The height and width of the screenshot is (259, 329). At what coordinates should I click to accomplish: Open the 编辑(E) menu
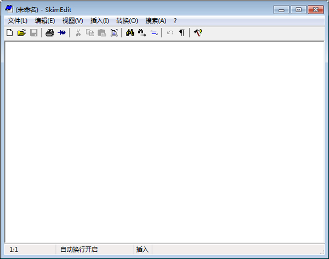click(x=45, y=21)
